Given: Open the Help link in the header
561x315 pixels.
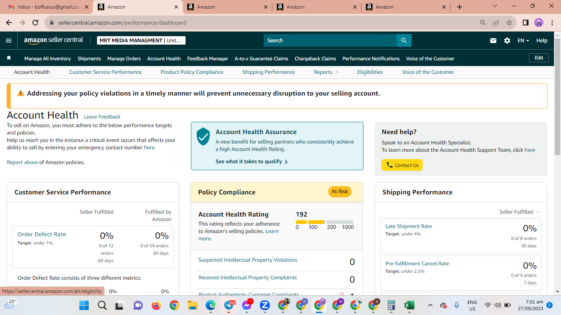Looking at the screenshot, I should click(x=542, y=41).
